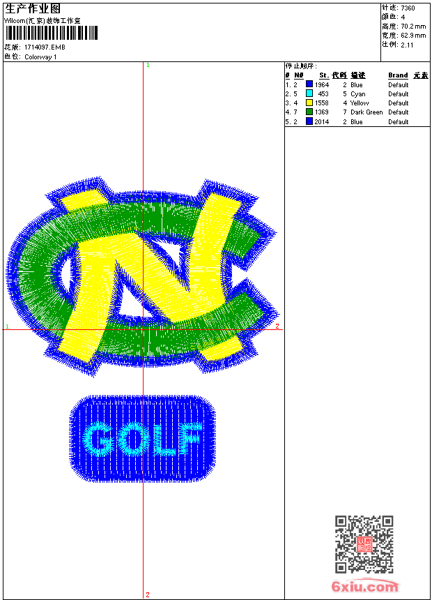Click the "Yellow" color name
This screenshot has height=600, width=432.
pyautogui.click(x=360, y=103)
